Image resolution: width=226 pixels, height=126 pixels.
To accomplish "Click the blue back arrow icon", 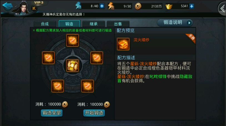I will pyautogui.click(x=7, y=6).
